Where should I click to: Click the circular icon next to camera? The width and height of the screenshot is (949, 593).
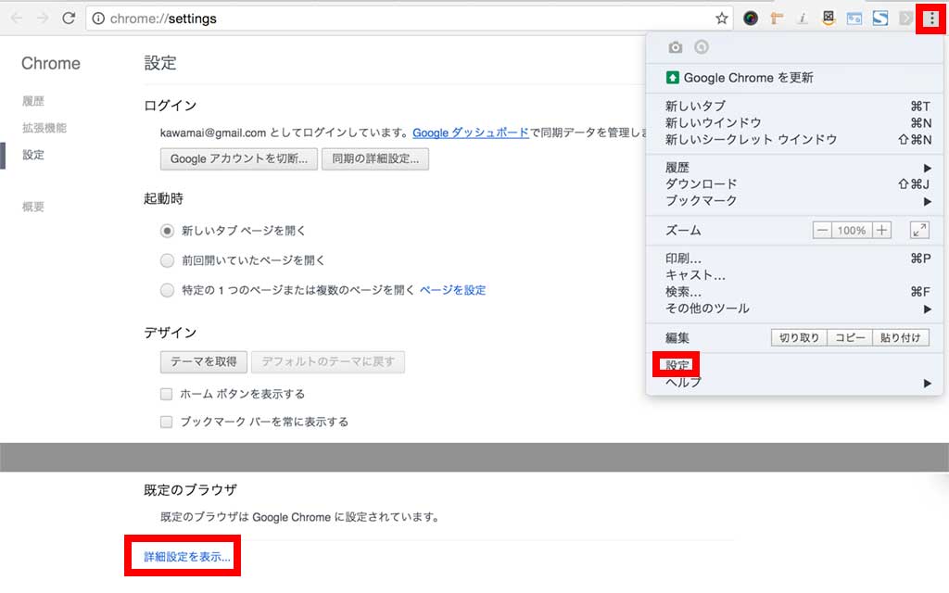tap(702, 46)
